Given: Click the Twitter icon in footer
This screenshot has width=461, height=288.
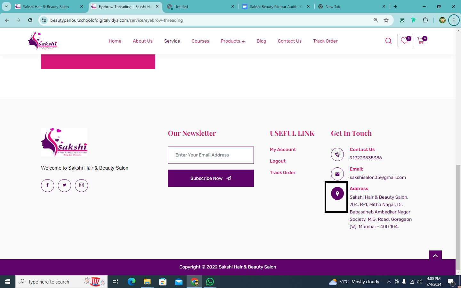Looking at the screenshot, I should click(64, 185).
